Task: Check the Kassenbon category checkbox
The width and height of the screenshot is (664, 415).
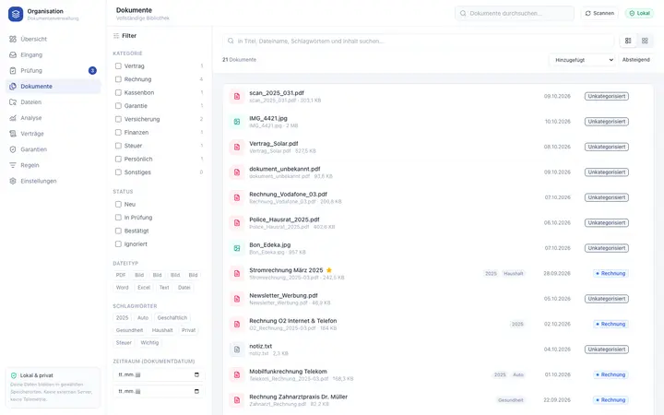Action: (118, 92)
